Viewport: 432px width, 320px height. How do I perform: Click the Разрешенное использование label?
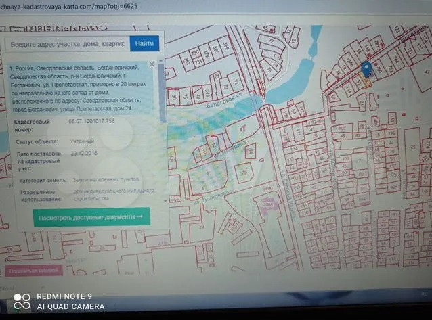[x=41, y=196]
